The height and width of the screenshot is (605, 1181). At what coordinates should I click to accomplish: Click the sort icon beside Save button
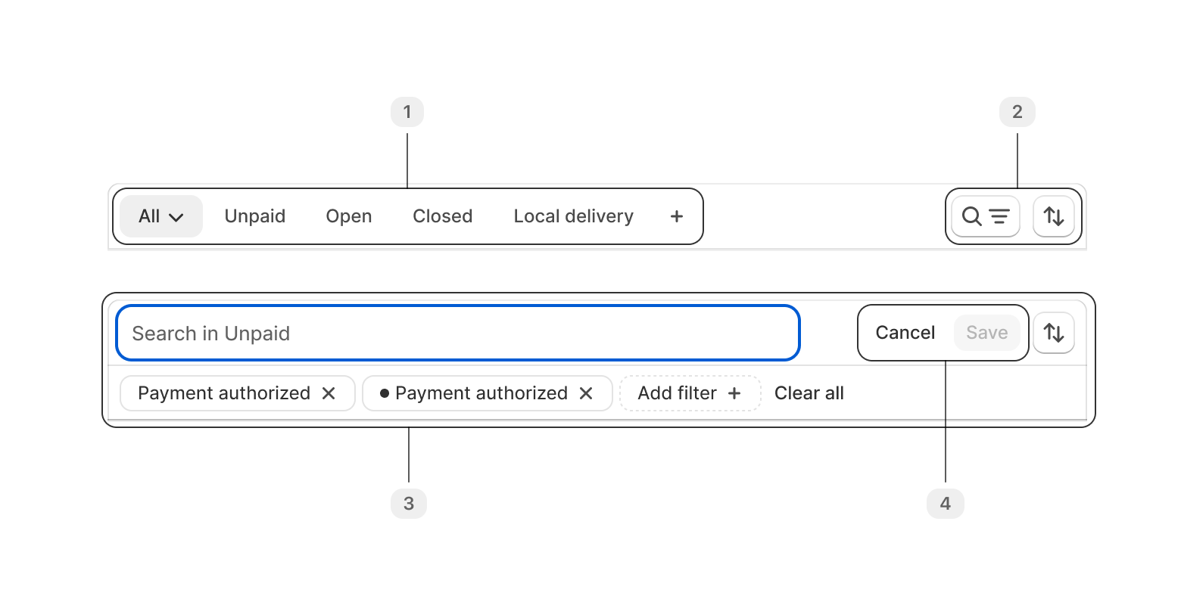pos(1054,333)
